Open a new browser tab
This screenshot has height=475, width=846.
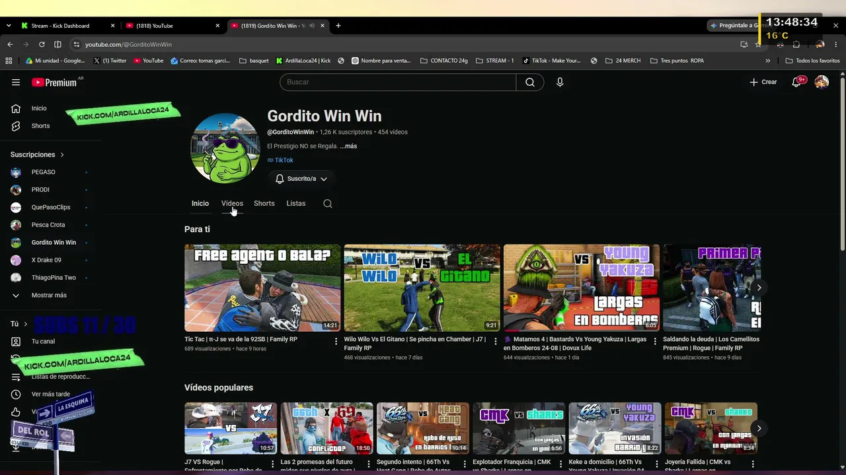338,26
